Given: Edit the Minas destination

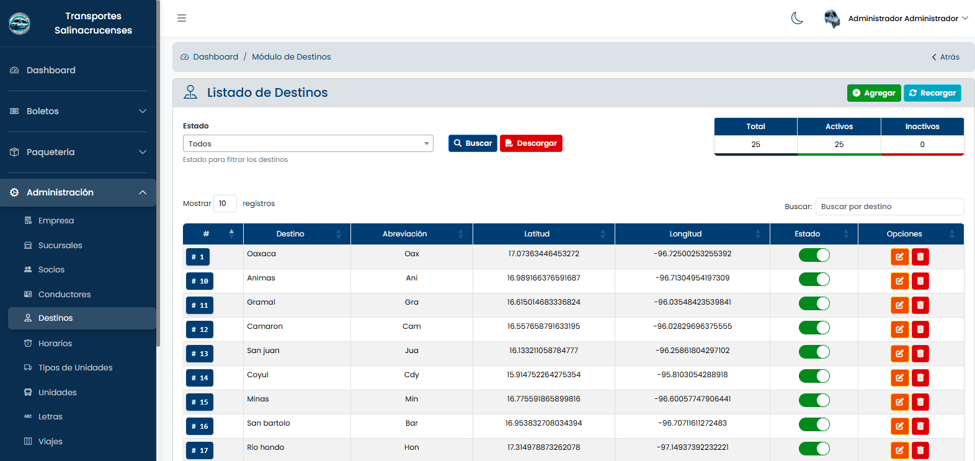Looking at the screenshot, I should tap(899, 402).
